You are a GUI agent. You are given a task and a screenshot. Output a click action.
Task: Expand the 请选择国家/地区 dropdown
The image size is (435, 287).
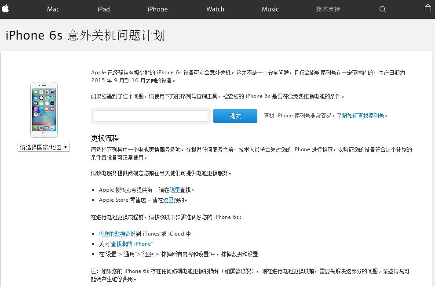coord(44,147)
